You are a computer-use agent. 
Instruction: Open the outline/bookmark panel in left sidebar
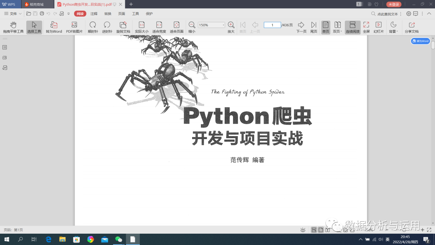(x=5, y=48)
